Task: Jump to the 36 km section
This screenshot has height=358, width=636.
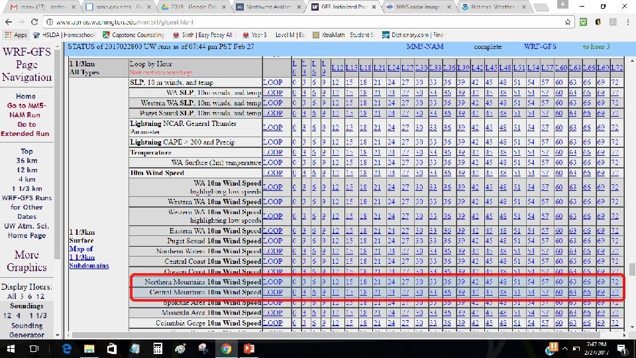Action: (x=26, y=160)
